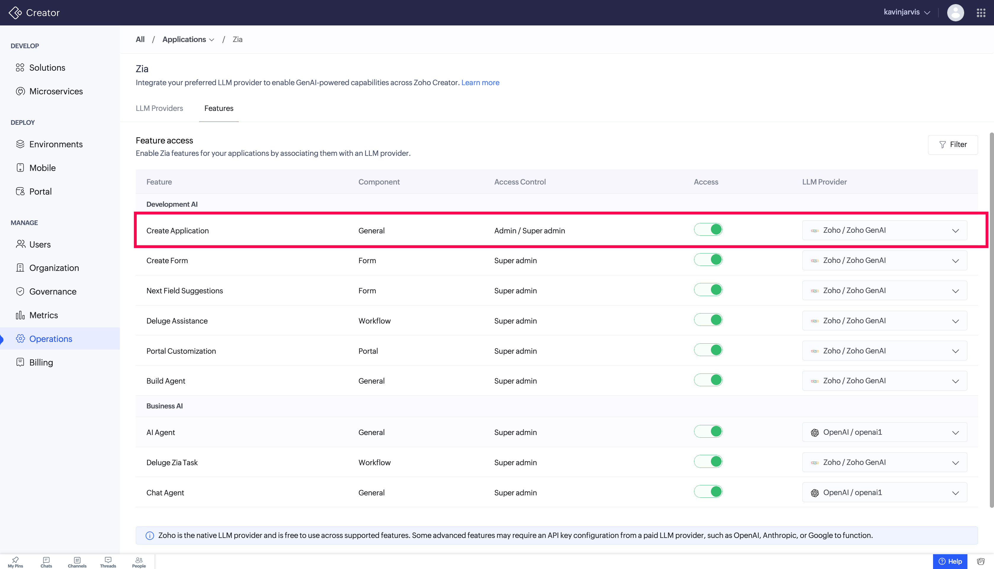Viewport: 994px width, 569px height.
Task: Toggle access for Create Form
Action: click(708, 259)
